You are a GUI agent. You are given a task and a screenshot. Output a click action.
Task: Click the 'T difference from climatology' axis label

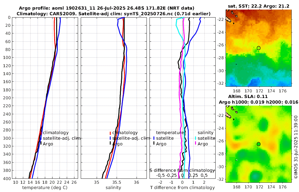tap(182, 188)
